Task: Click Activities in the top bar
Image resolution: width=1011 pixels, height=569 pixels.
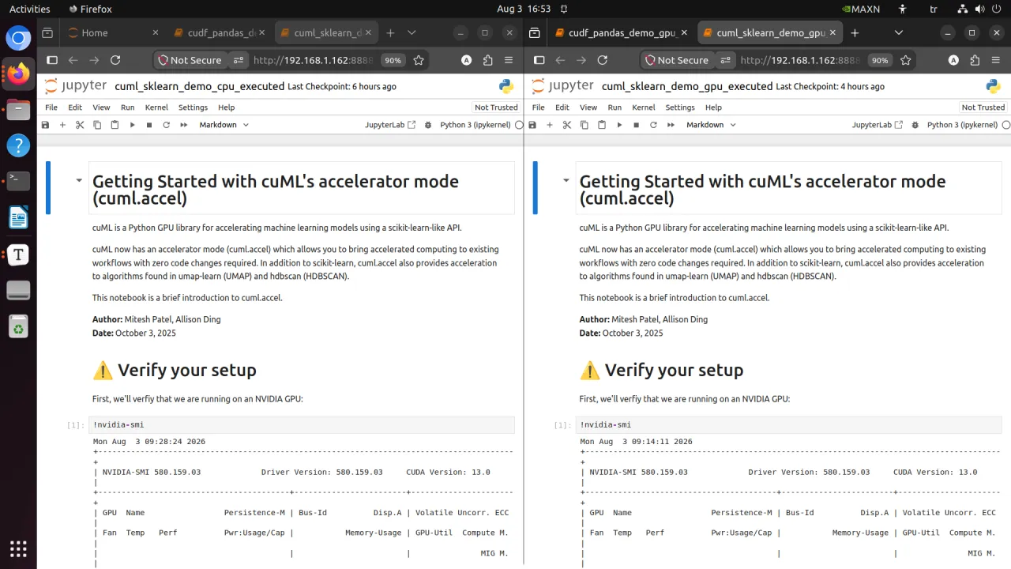Action: (29, 9)
